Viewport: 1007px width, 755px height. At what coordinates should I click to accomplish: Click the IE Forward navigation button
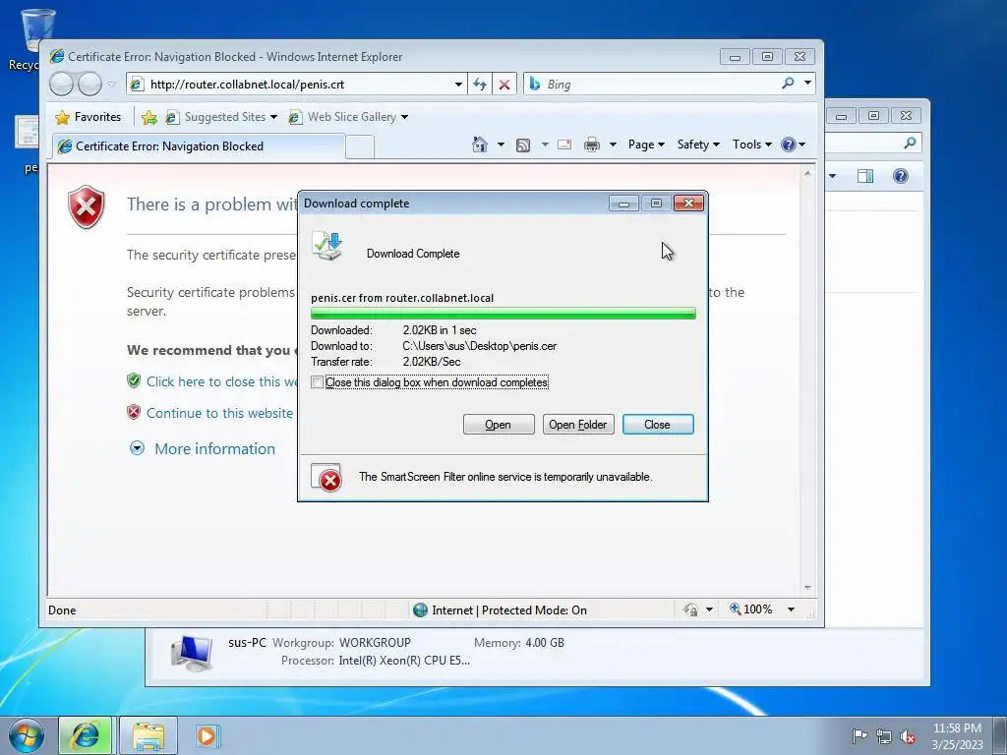tap(89, 85)
